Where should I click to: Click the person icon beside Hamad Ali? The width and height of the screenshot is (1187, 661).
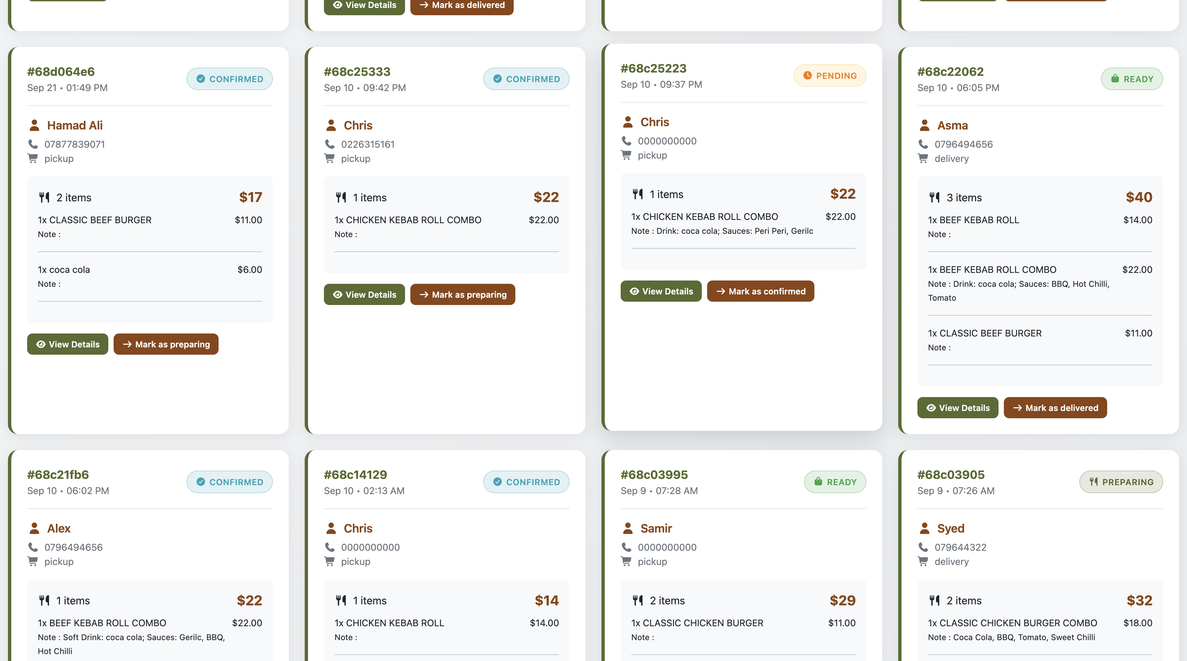[x=34, y=125]
